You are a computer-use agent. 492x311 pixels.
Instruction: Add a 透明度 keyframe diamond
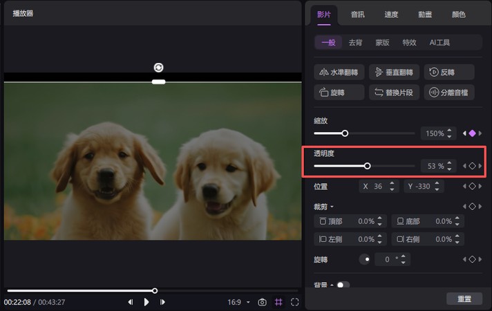click(472, 166)
